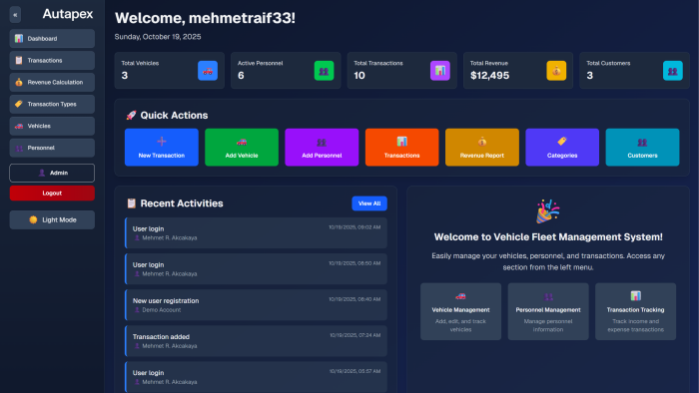Screen dimensions: 699x393
Task: Click the blue car icon on Total Vehicles card
Action: click(x=208, y=71)
